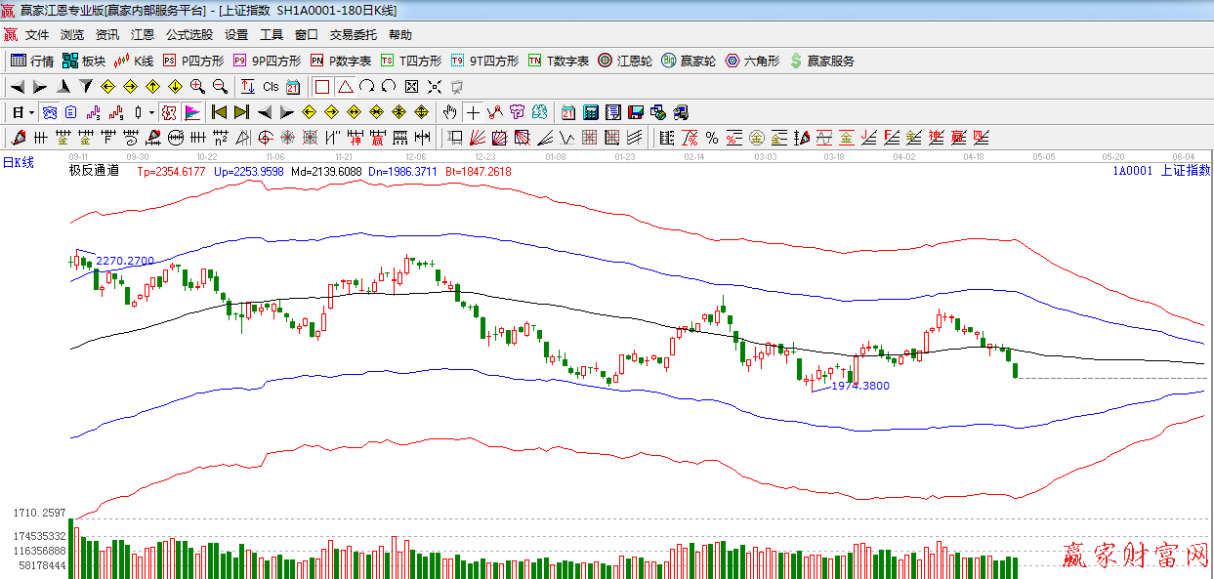Click the calculator icon in toolbar
The width and height of the screenshot is (1214, 579).
pyautogui.click(x=591, y=111)
